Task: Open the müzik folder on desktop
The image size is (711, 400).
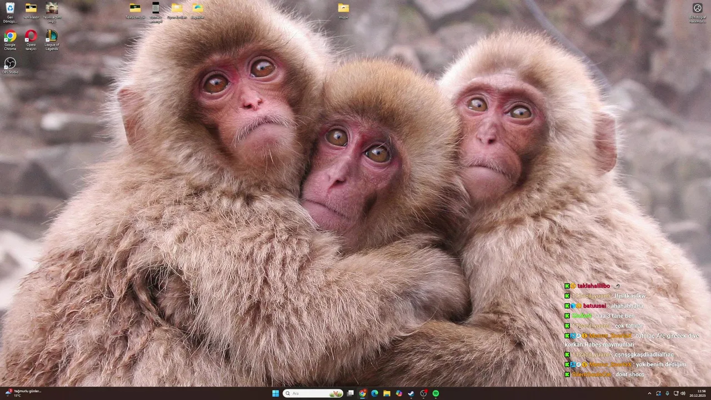Action: point(344,11)
